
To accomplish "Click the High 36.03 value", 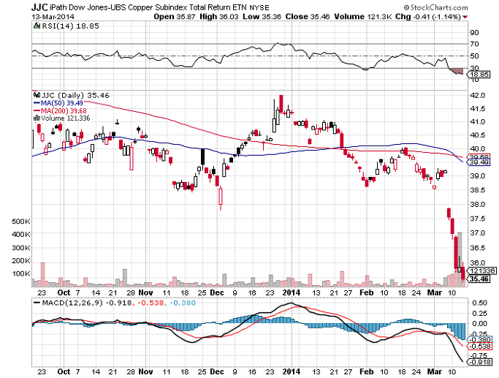I will click(x=218, y=17).
